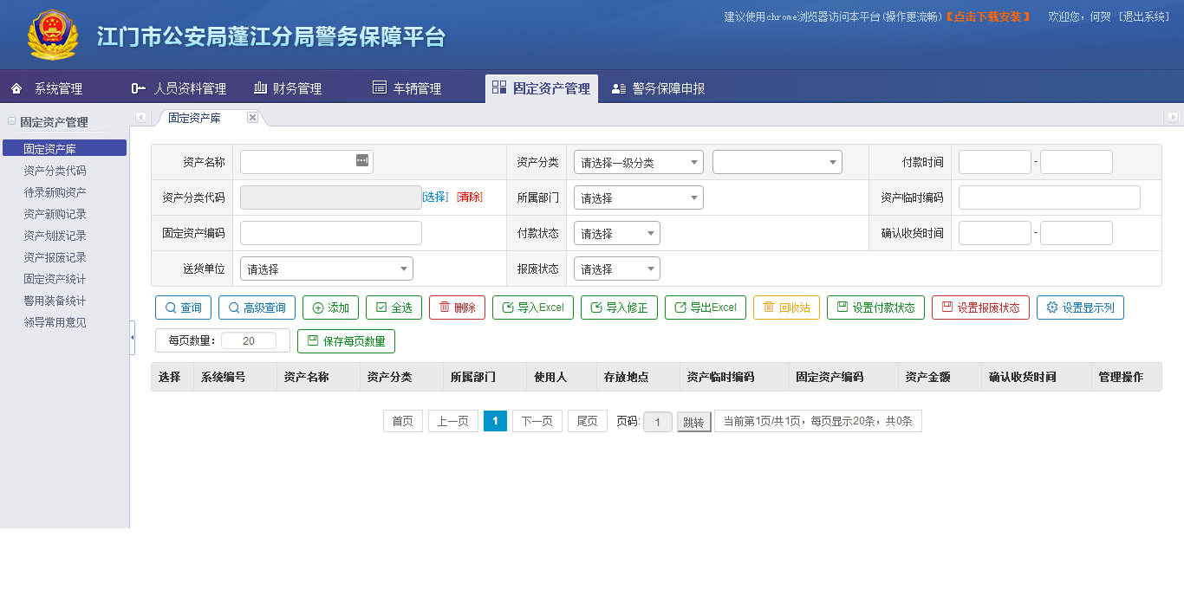
Task: Open the 财务管理 menu
Action: click(296, 88)
